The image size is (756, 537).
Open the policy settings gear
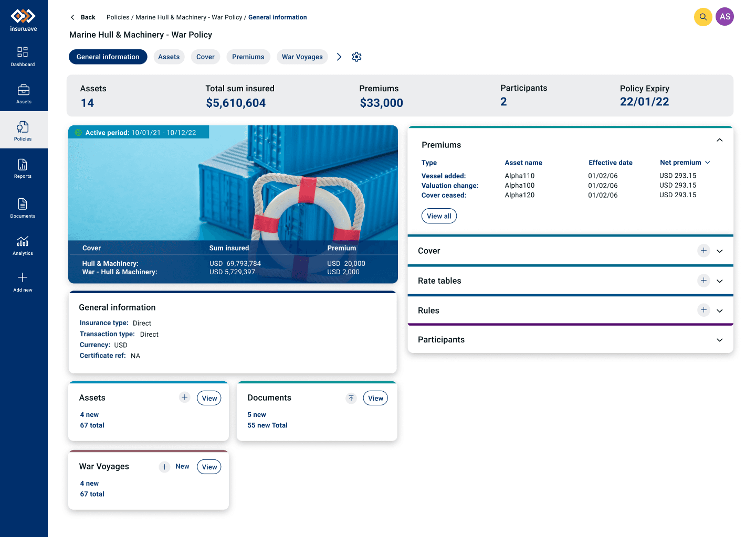click(x=356, y=57)
